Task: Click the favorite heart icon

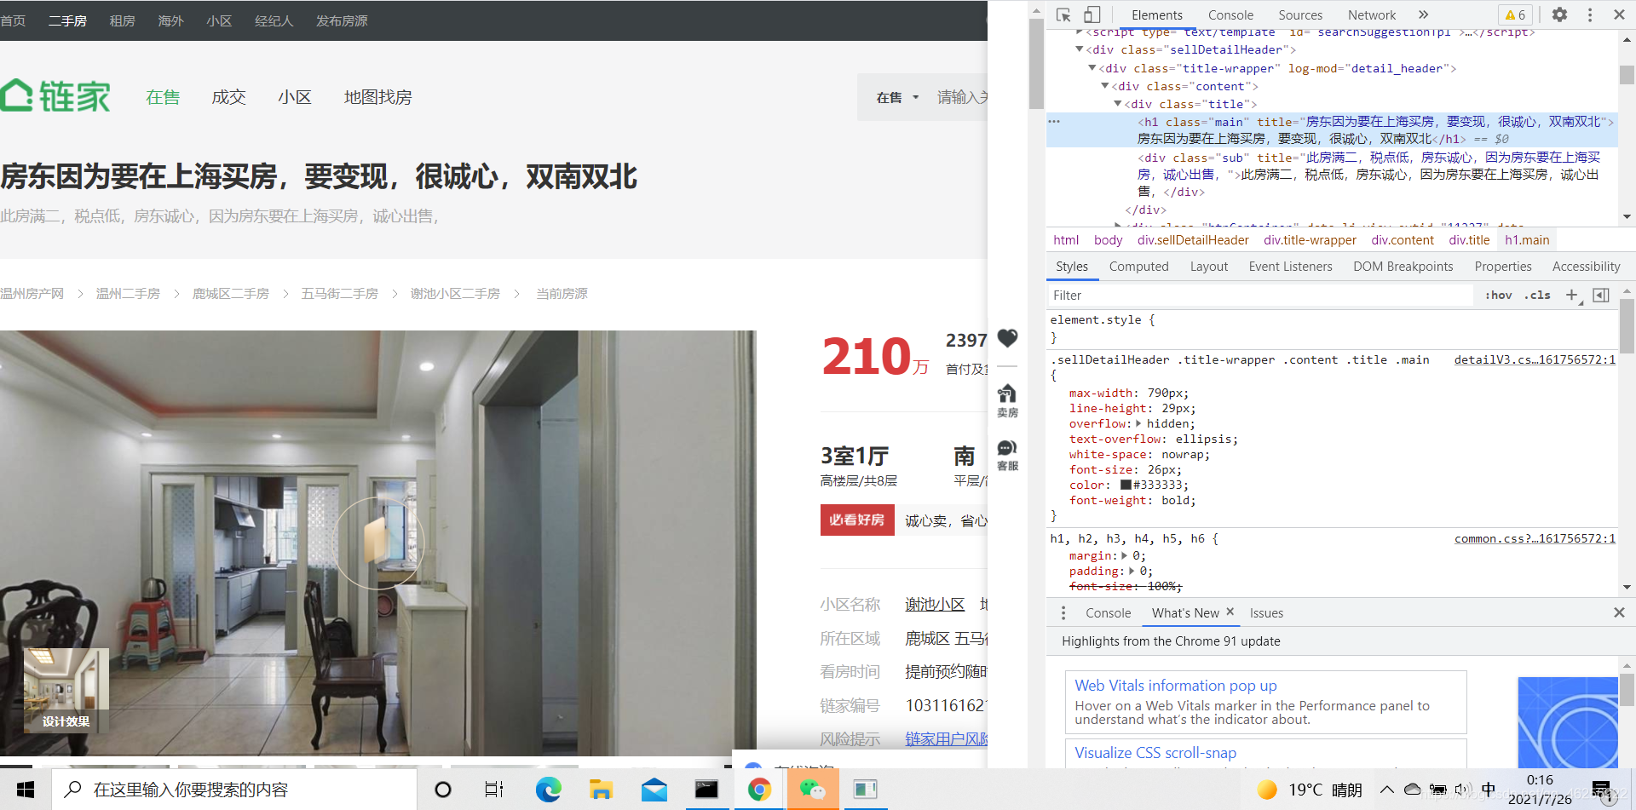Action: (1007, 338)
